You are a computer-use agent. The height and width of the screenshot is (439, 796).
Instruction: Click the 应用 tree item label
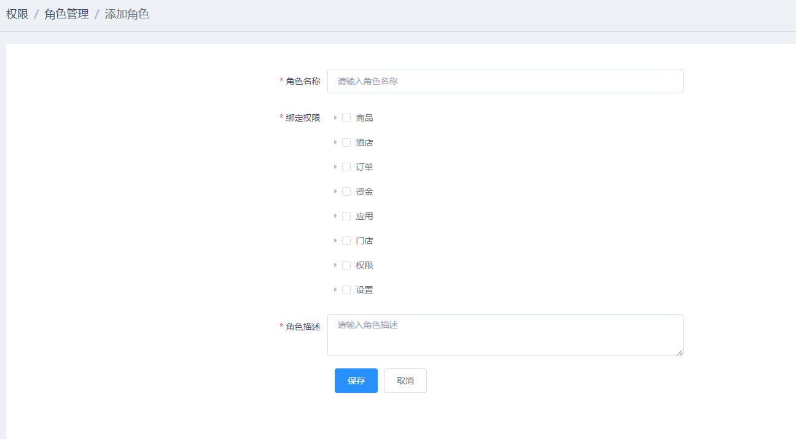point(364,216)
